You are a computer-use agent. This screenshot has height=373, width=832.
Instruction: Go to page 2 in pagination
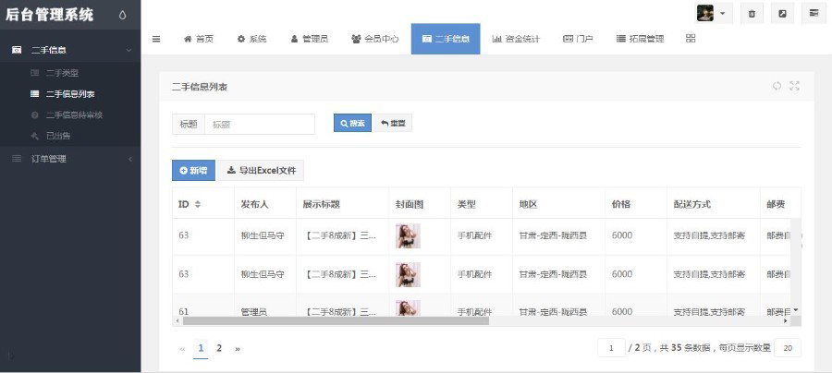tap(219, 348)
